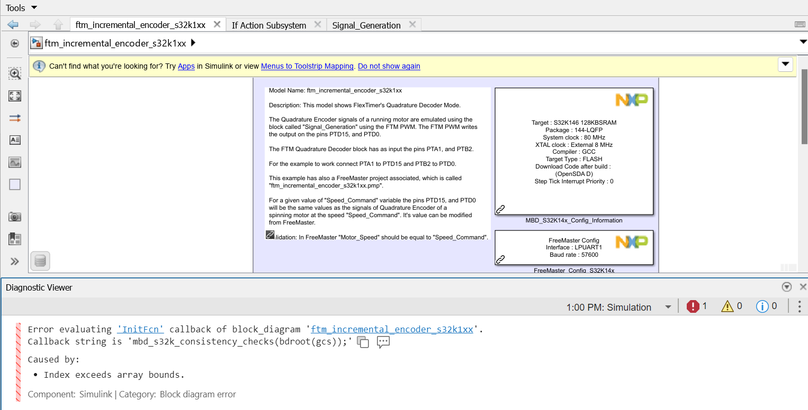The width and height of the screenshot is (808, 410).
Task: Click the Menus to Toolstrip Mapping link
Action: click(x=307, y=66)
